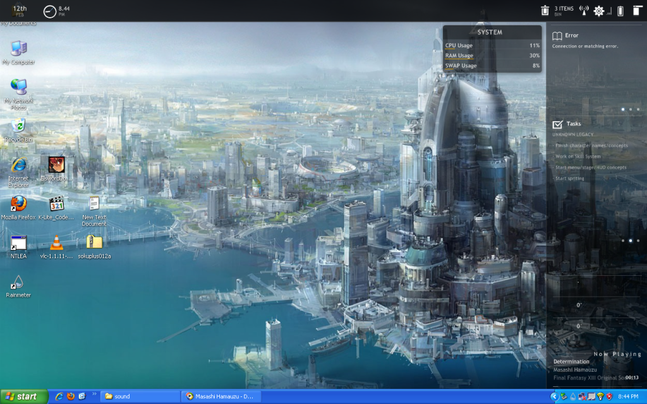This screenshot has height=404, width=647.
Task: Switch to Masashi Hamauzu media player taskbar button
Action: (222, 396)
